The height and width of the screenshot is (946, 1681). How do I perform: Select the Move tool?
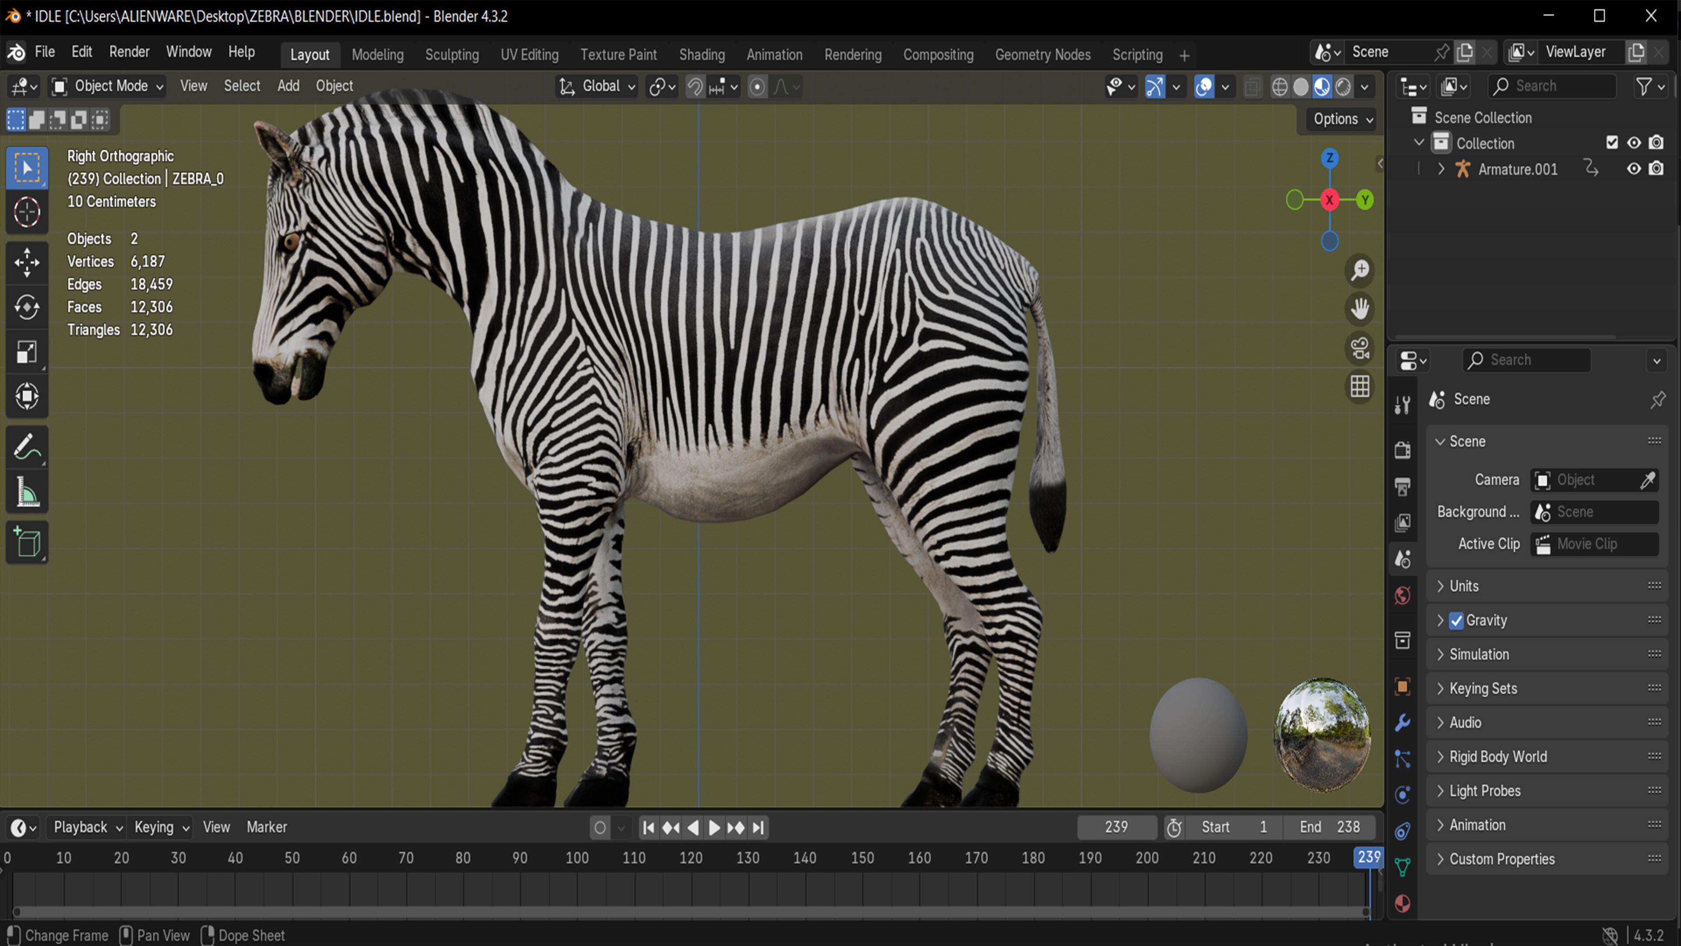[27, 262]
